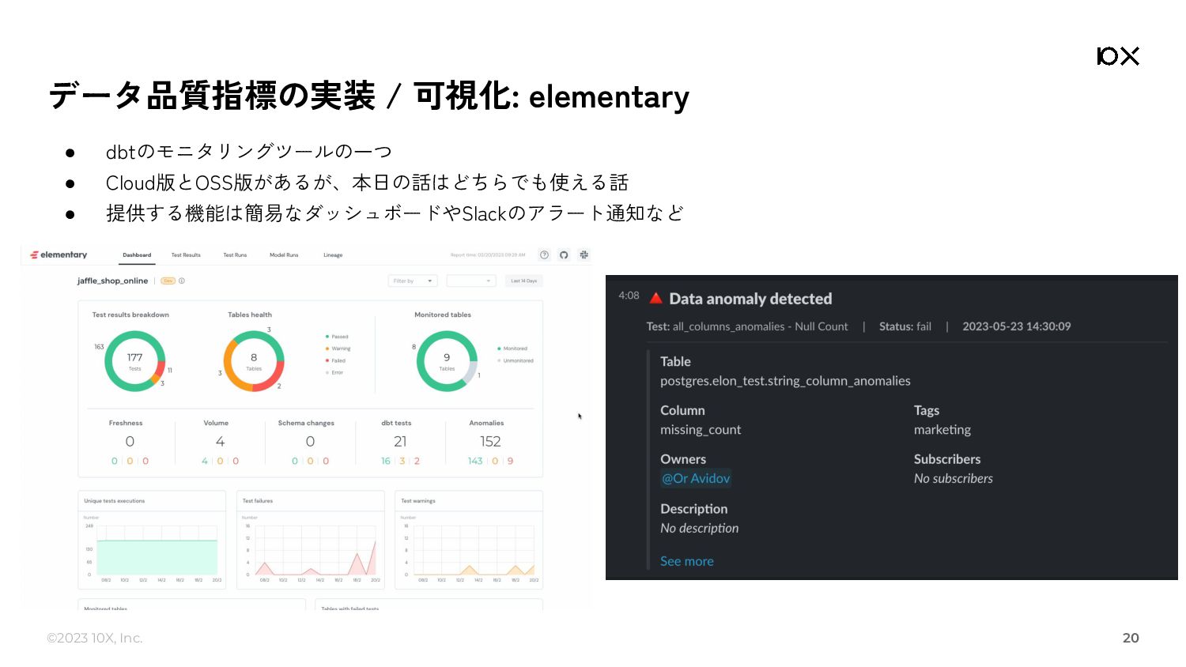Click the 2023-05-23 14:30:09 timestamp
The image size is (1186, 667).
(1017, 326)
